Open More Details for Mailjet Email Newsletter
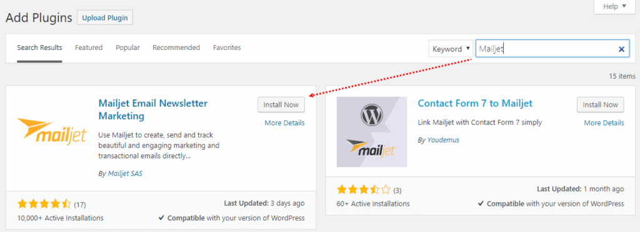The height and width of the screenshot is (232, 640). pos(284,123)
